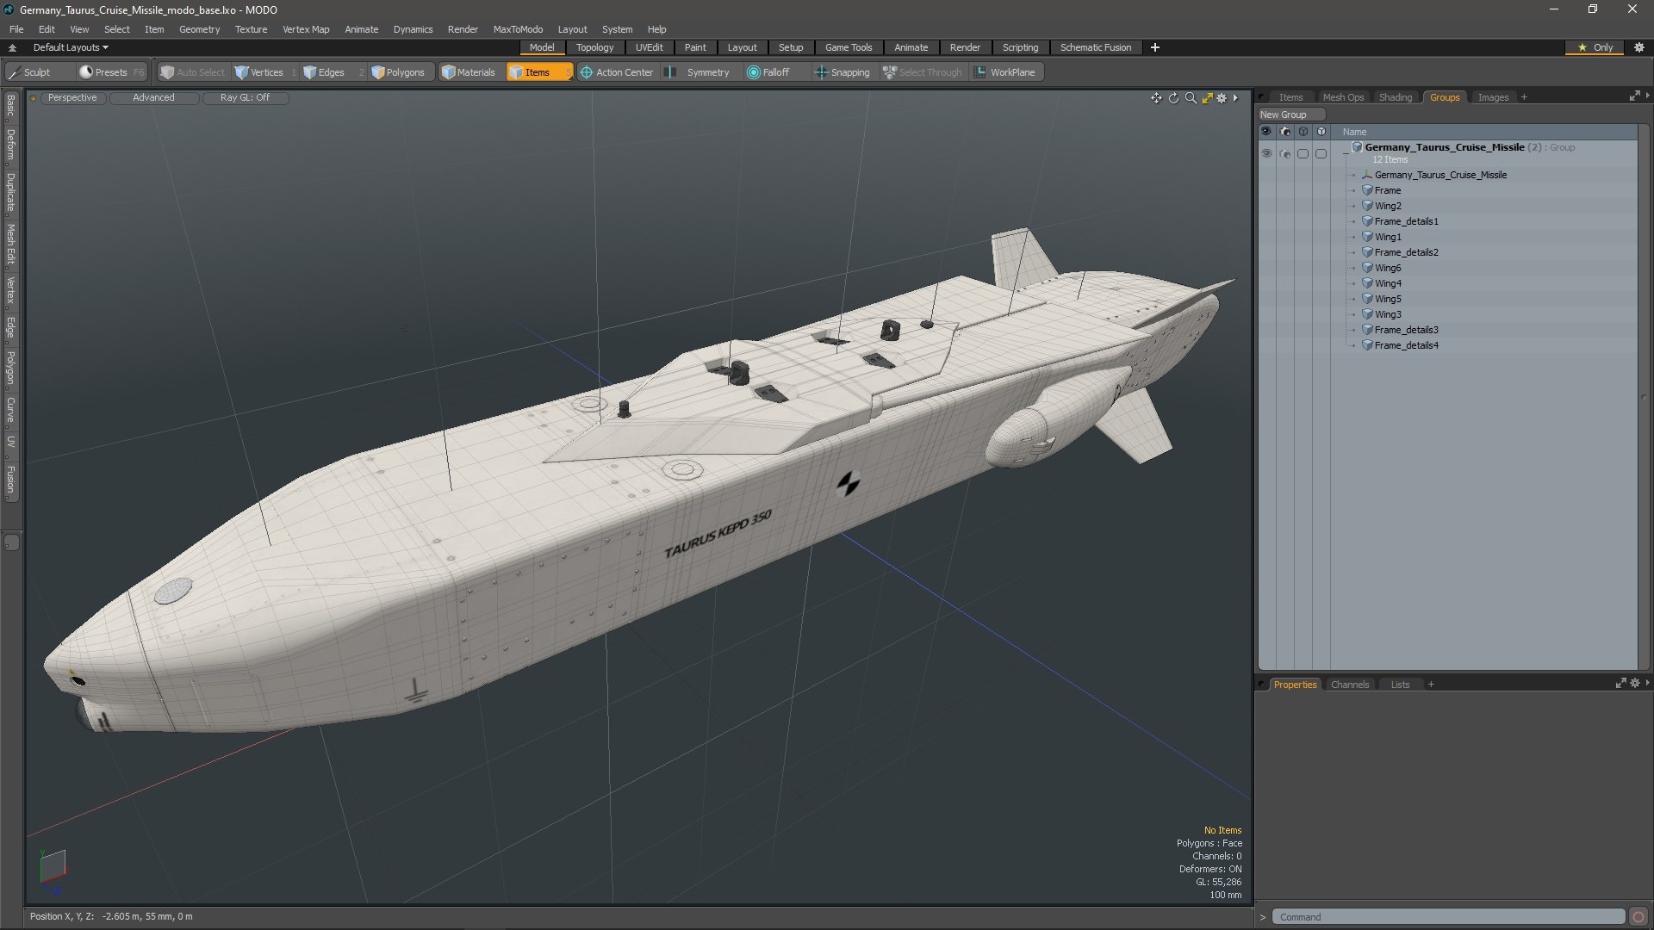Open the Geometry menu

[199, 29]
